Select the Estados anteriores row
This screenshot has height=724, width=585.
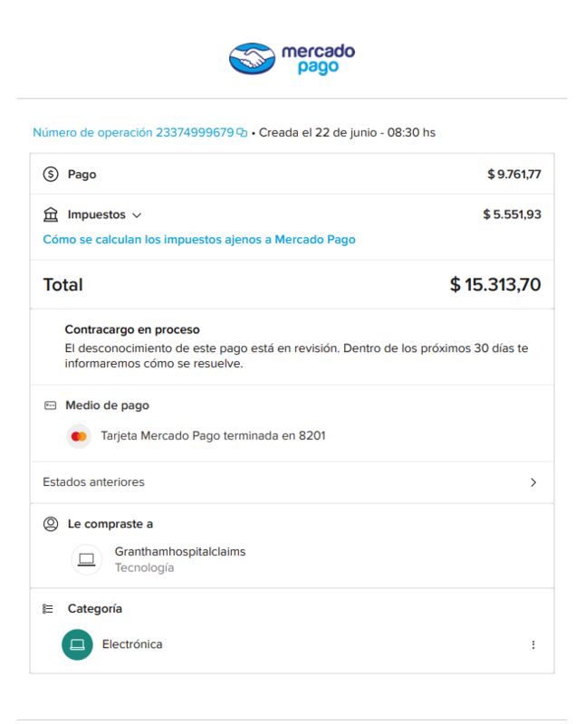click(292, 482)
